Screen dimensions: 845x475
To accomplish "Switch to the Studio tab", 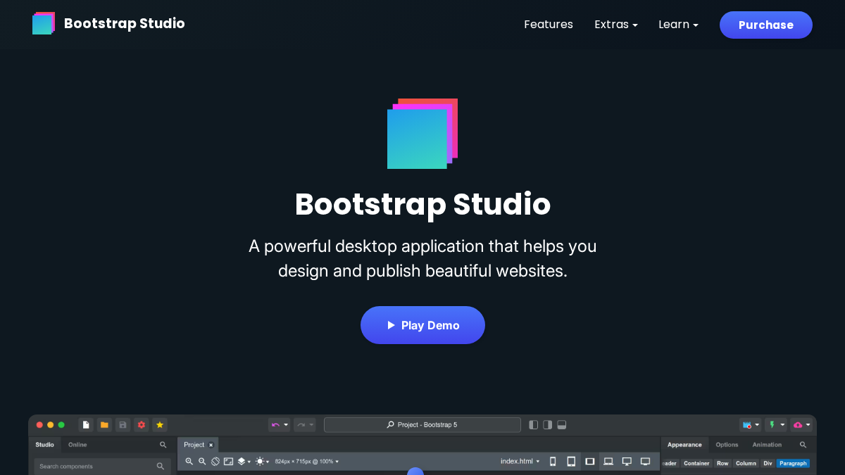I will point(45,445).
